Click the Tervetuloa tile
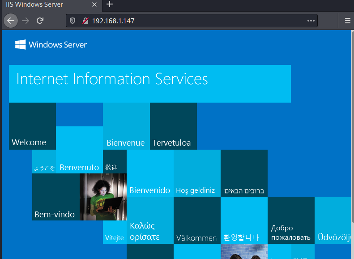The image size is (354, 259). (x=173, y=126)
